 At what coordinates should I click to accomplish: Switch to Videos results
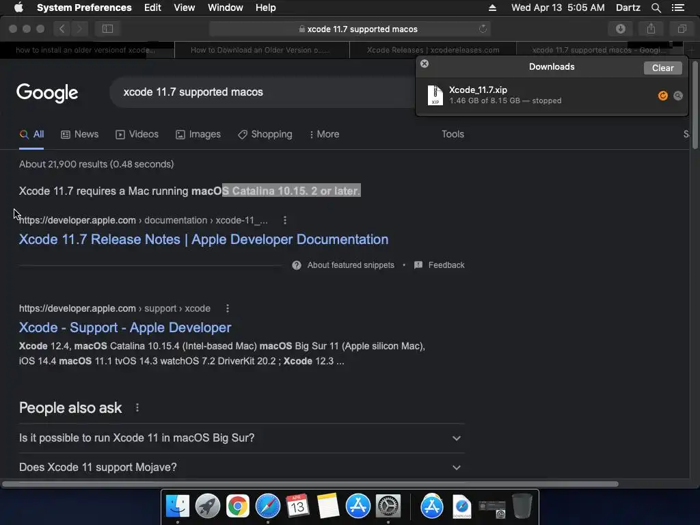tap(137, 134)
